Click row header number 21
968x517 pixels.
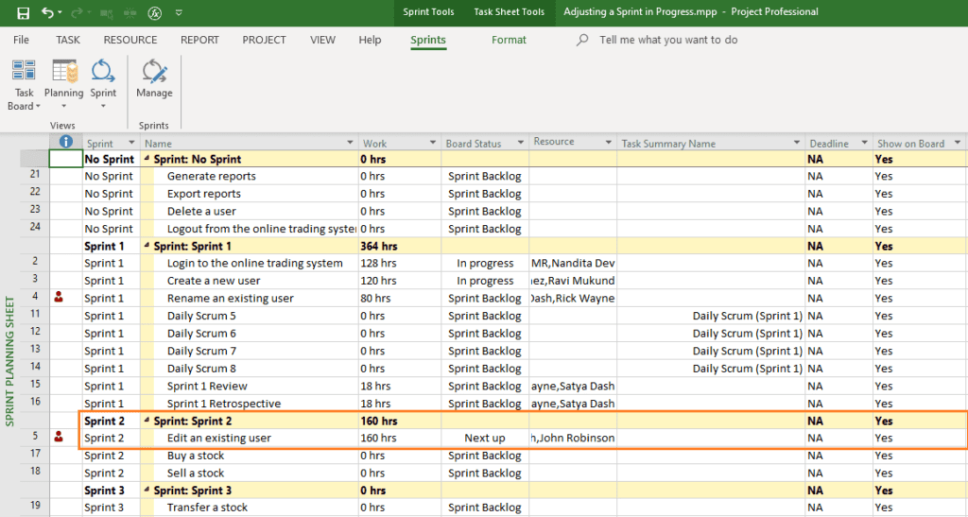point(35,175)
